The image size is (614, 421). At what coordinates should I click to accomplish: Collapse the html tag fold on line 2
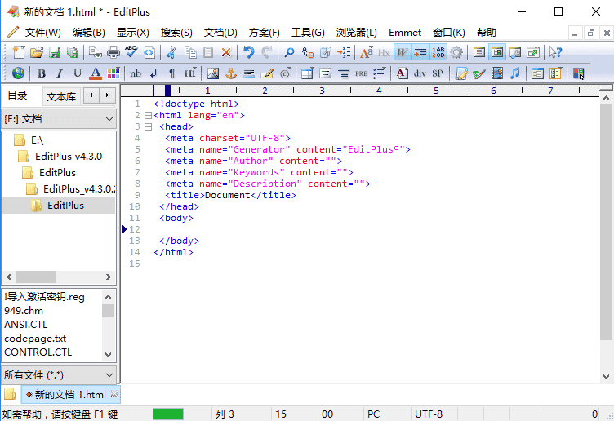click(147, 115)
